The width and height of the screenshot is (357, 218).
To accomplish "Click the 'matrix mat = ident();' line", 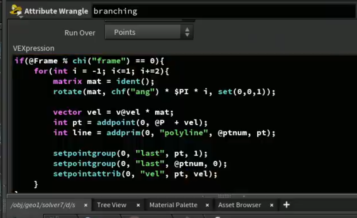I will [104, 82].
